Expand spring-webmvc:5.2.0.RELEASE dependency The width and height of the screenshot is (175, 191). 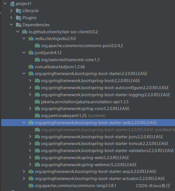30,164
